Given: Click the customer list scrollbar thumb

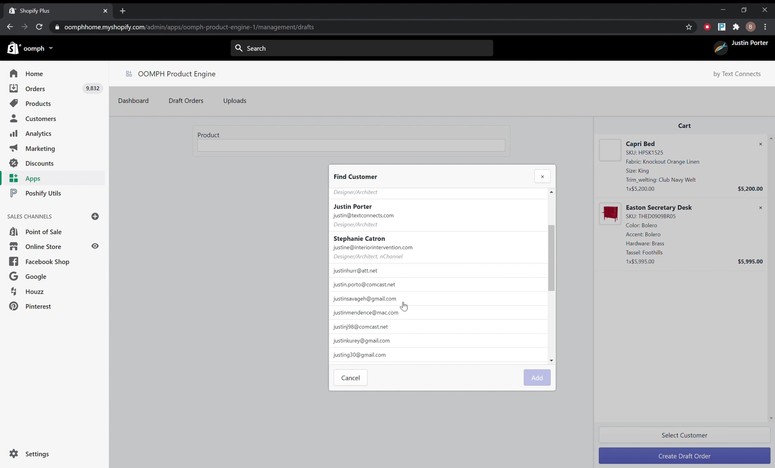Looking at the screenshot, I should point(551,258).
